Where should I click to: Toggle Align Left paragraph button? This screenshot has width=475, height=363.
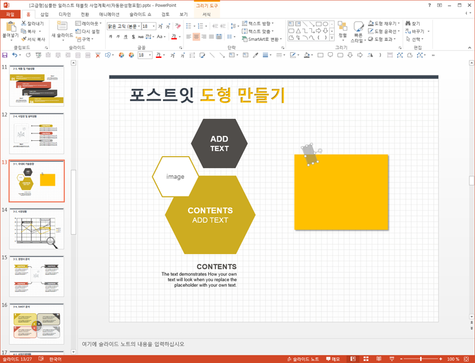[188, 36]
